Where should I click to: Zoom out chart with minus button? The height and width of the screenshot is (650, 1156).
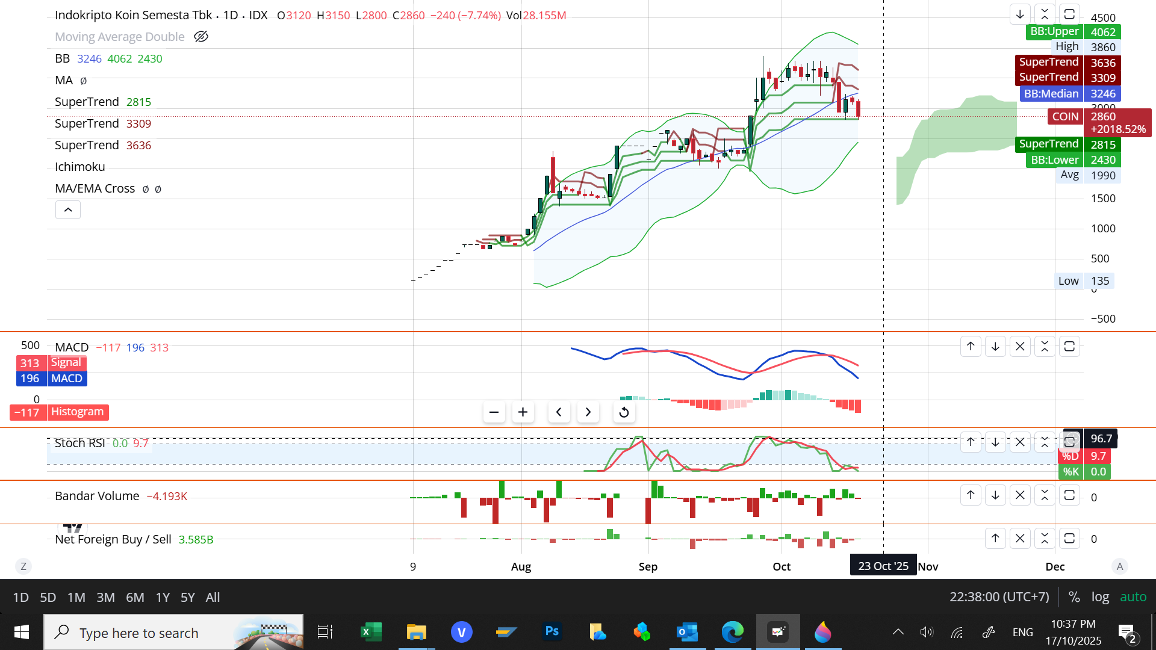(494, 412)
